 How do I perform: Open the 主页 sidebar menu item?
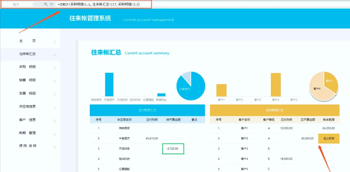(x=28, y=41)
